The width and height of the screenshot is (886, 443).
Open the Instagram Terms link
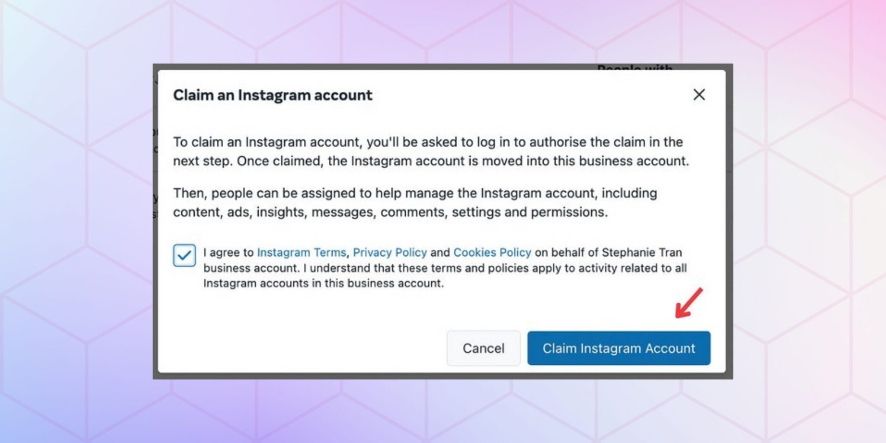click(302, 252)
